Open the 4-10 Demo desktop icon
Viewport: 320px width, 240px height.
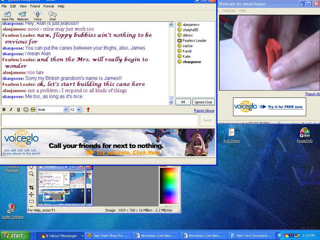pos(231,135)
